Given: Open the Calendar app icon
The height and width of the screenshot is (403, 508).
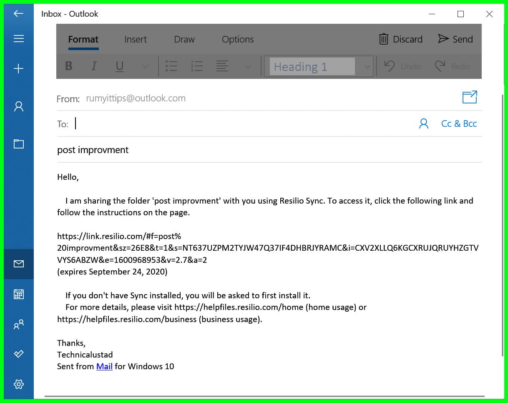Looking at the screenshot, I should [18, 294].
